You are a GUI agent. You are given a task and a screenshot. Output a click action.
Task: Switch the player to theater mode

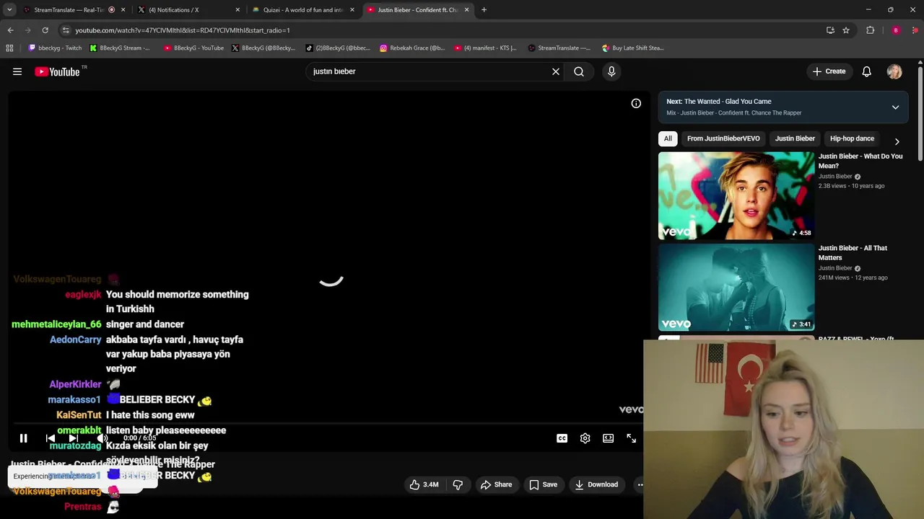(x=609, y=438)
